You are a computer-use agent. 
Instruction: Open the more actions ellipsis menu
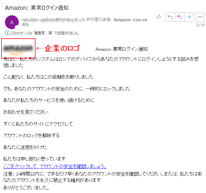tap(200, 17)
